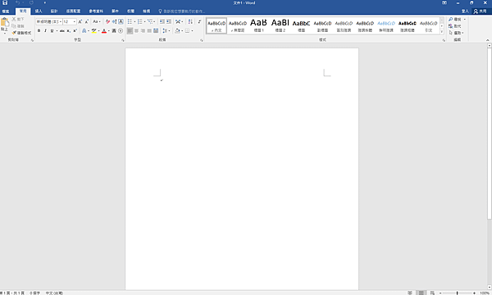Undo the last action in title bar

pos(17,2)
